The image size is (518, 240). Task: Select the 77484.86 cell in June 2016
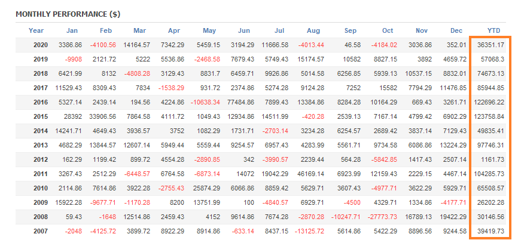point(242,102)
